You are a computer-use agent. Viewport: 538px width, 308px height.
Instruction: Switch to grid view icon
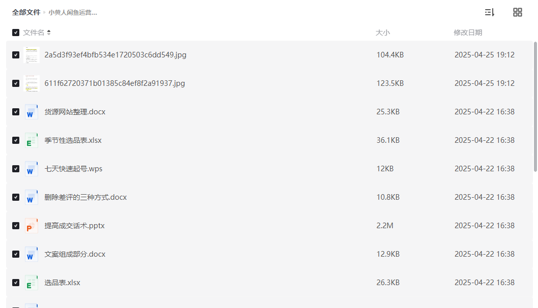coord(518,12)
